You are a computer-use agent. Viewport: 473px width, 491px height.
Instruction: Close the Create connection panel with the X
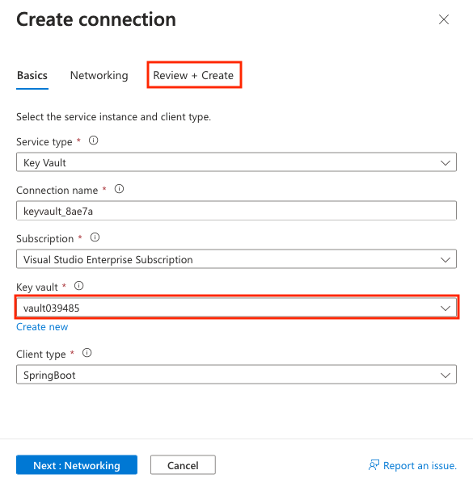[444, 19]
